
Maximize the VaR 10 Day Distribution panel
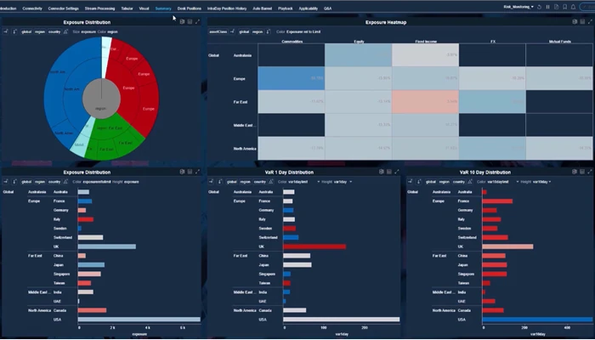tap(590, 172)
